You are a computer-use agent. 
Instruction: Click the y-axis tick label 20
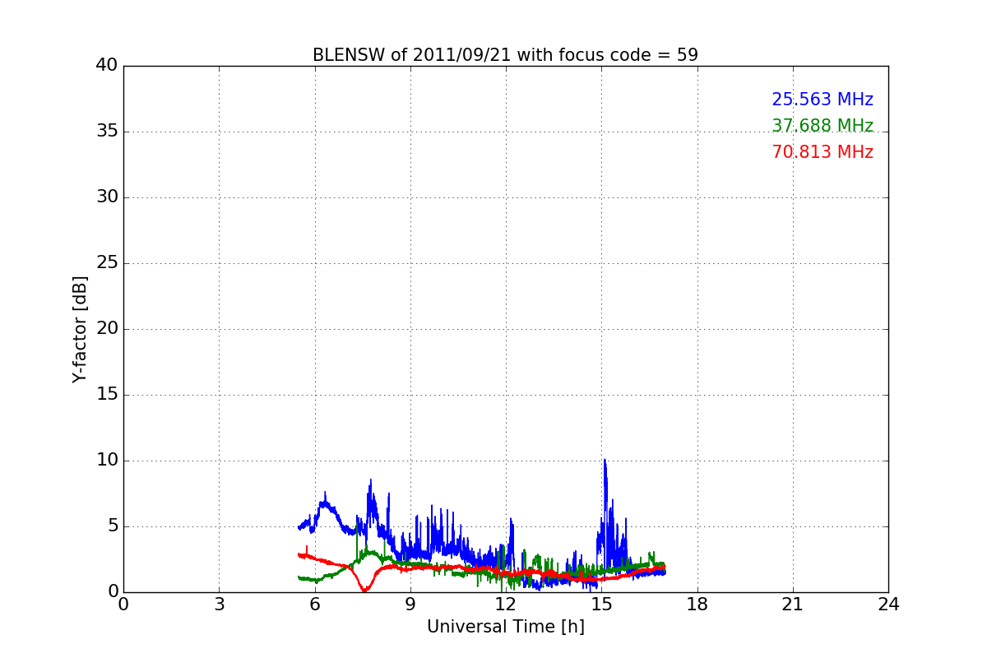(107, 329)
